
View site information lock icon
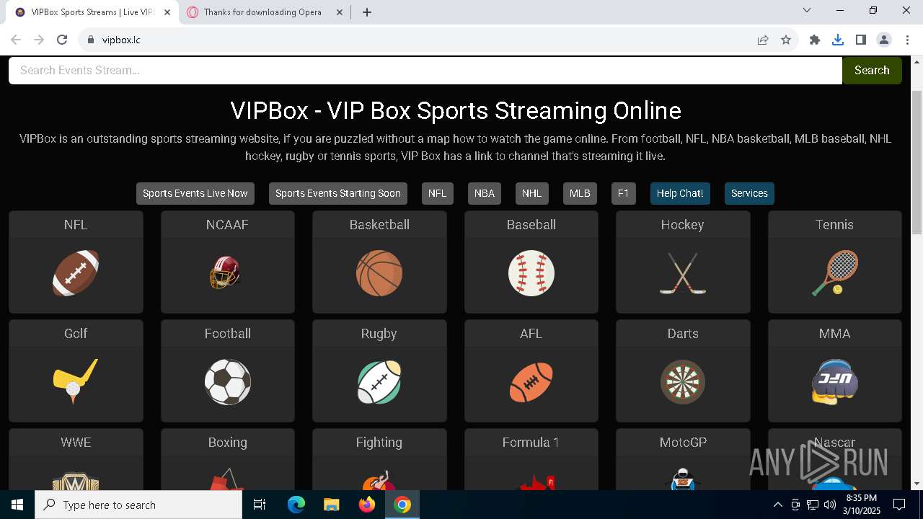(91, 40)
